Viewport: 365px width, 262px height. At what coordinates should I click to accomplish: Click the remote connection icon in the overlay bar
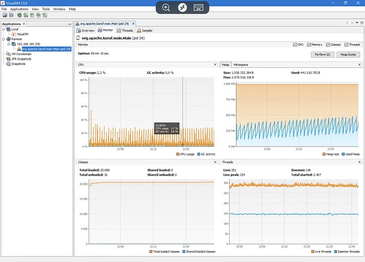[182, 7]
